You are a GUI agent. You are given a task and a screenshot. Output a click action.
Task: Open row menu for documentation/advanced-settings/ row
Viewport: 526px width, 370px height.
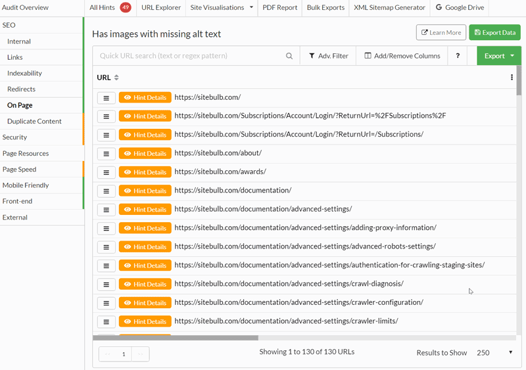click(x=107, y=210)
